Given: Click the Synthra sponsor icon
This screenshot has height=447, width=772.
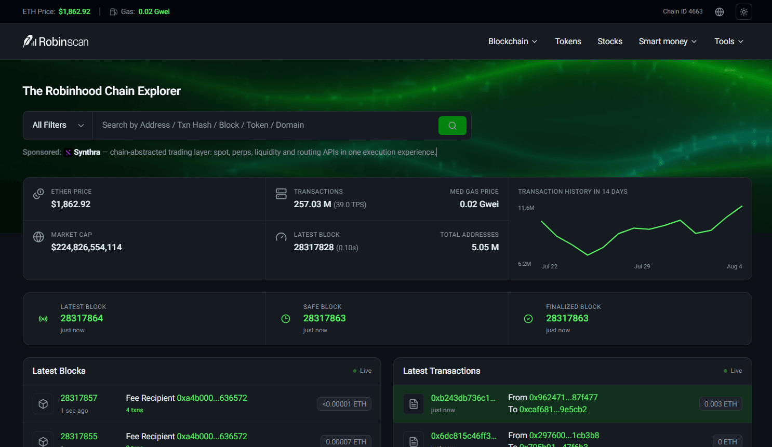Looking at the screenshot, I should [68, 153].
